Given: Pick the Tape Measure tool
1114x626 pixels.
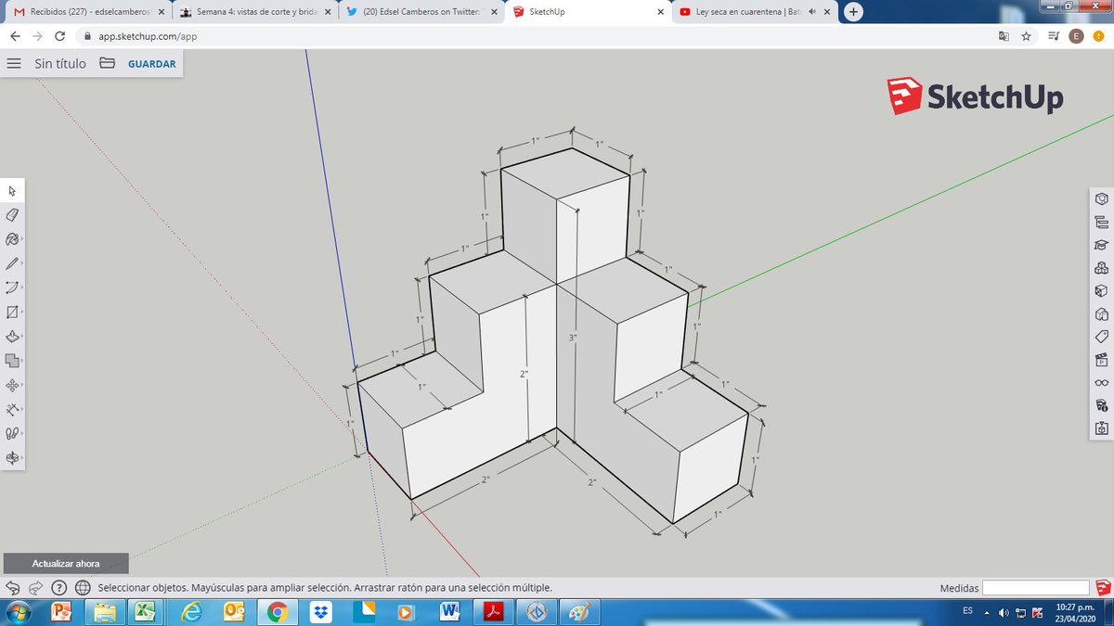Looking at the screenshot, I should pos(12,409).
